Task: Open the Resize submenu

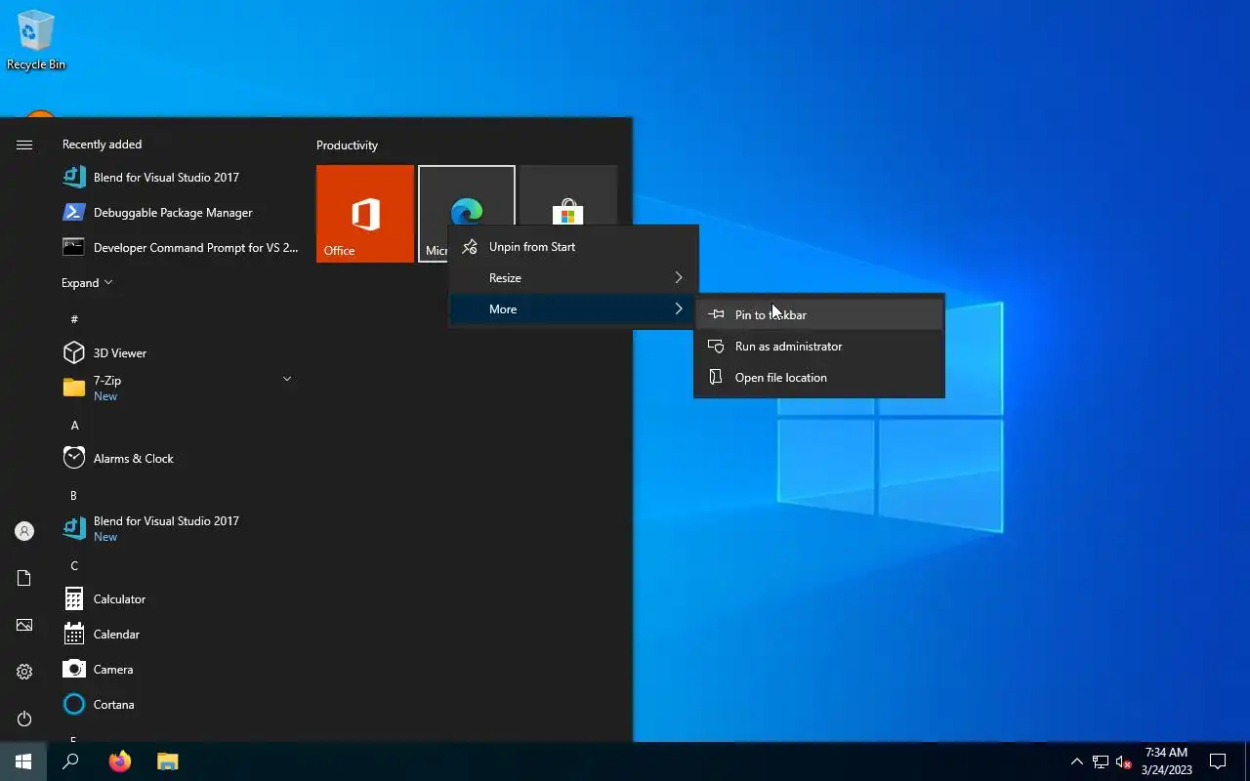Action: 573,278
